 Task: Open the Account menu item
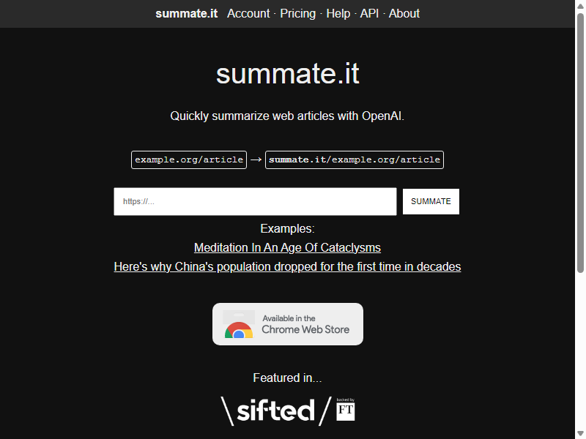click(248, 13)
